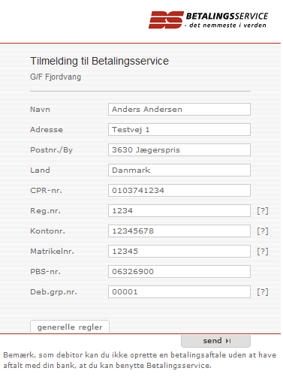Click into the Postnr./By field
The height and width of the screenshot is (377, 283).
click(179, 150)
